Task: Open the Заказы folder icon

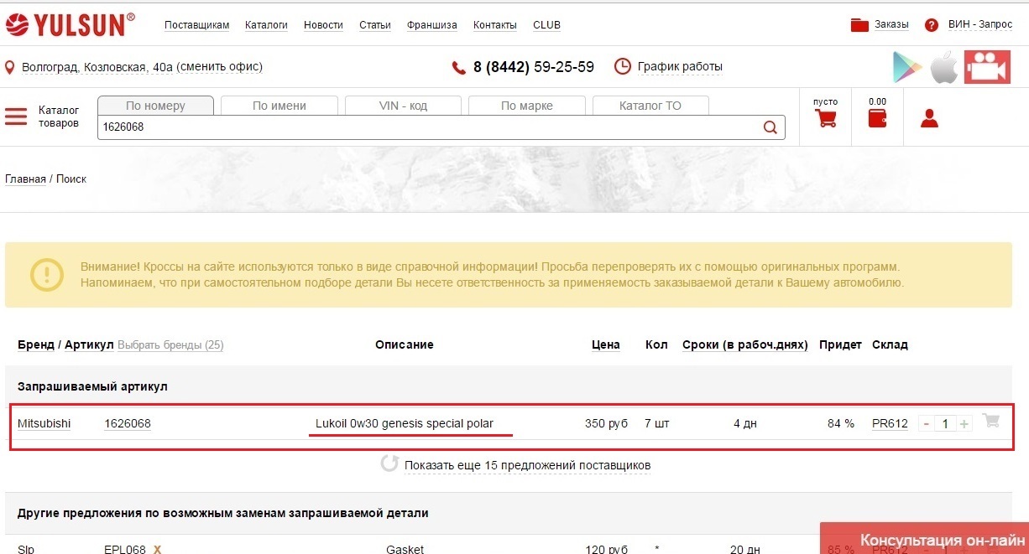Action: [x=859, y=25]
